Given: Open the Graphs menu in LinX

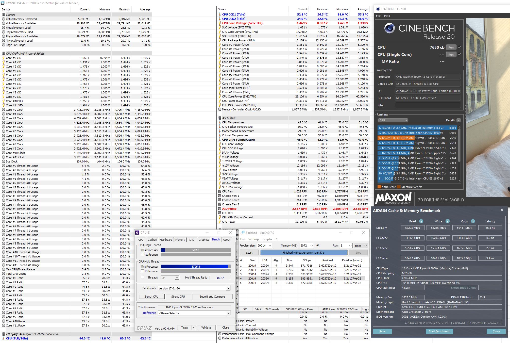Looking at the screenshot, I should tap(267, 239).
